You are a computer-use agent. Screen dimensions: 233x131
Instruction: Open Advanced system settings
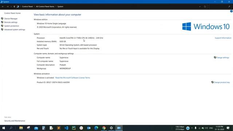click(x=15, y=29)
